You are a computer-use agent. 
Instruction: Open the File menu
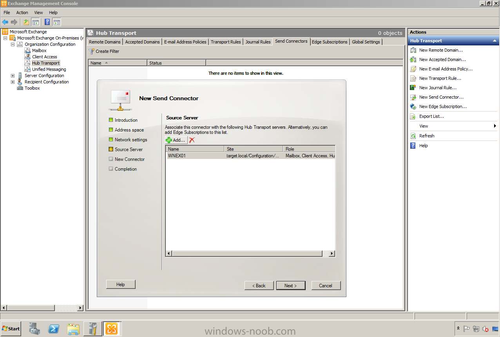pyautogui.click(x=7, y=13)
